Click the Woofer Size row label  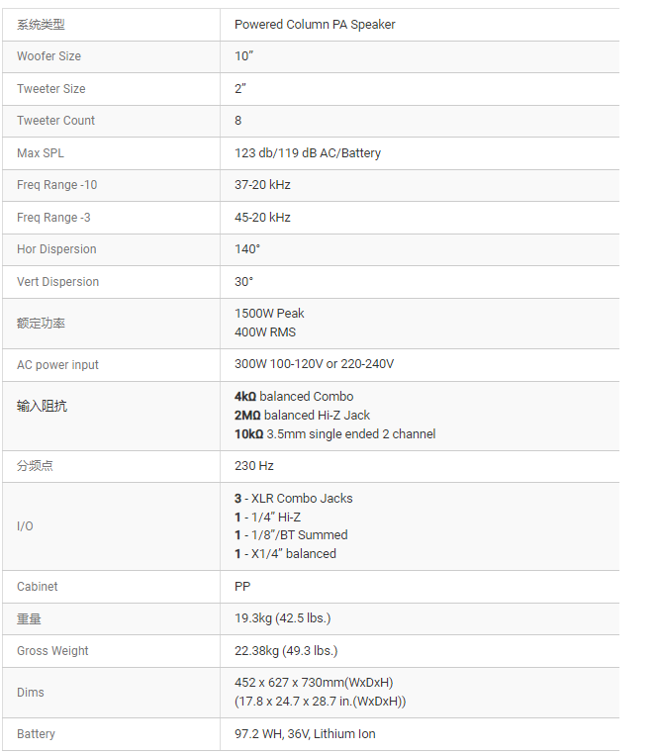(48, 56)
